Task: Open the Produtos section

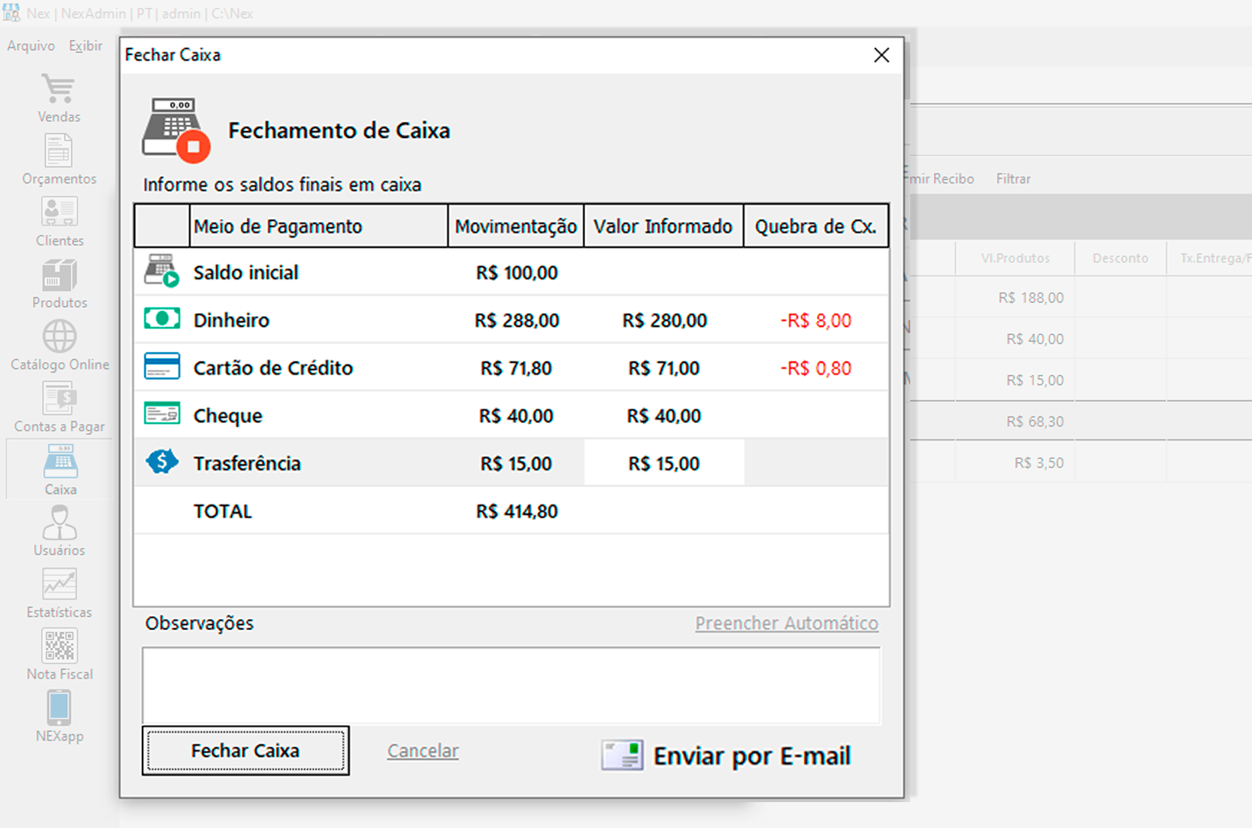Action: point(59,282)
